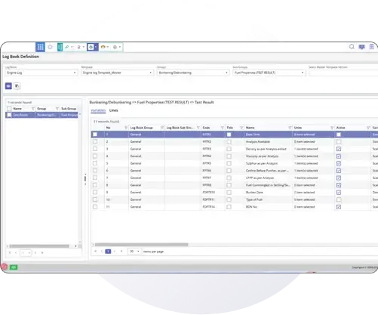Click the gear icon next to the app grid
The height and width of the screenshot is (315, 378).
50,47
